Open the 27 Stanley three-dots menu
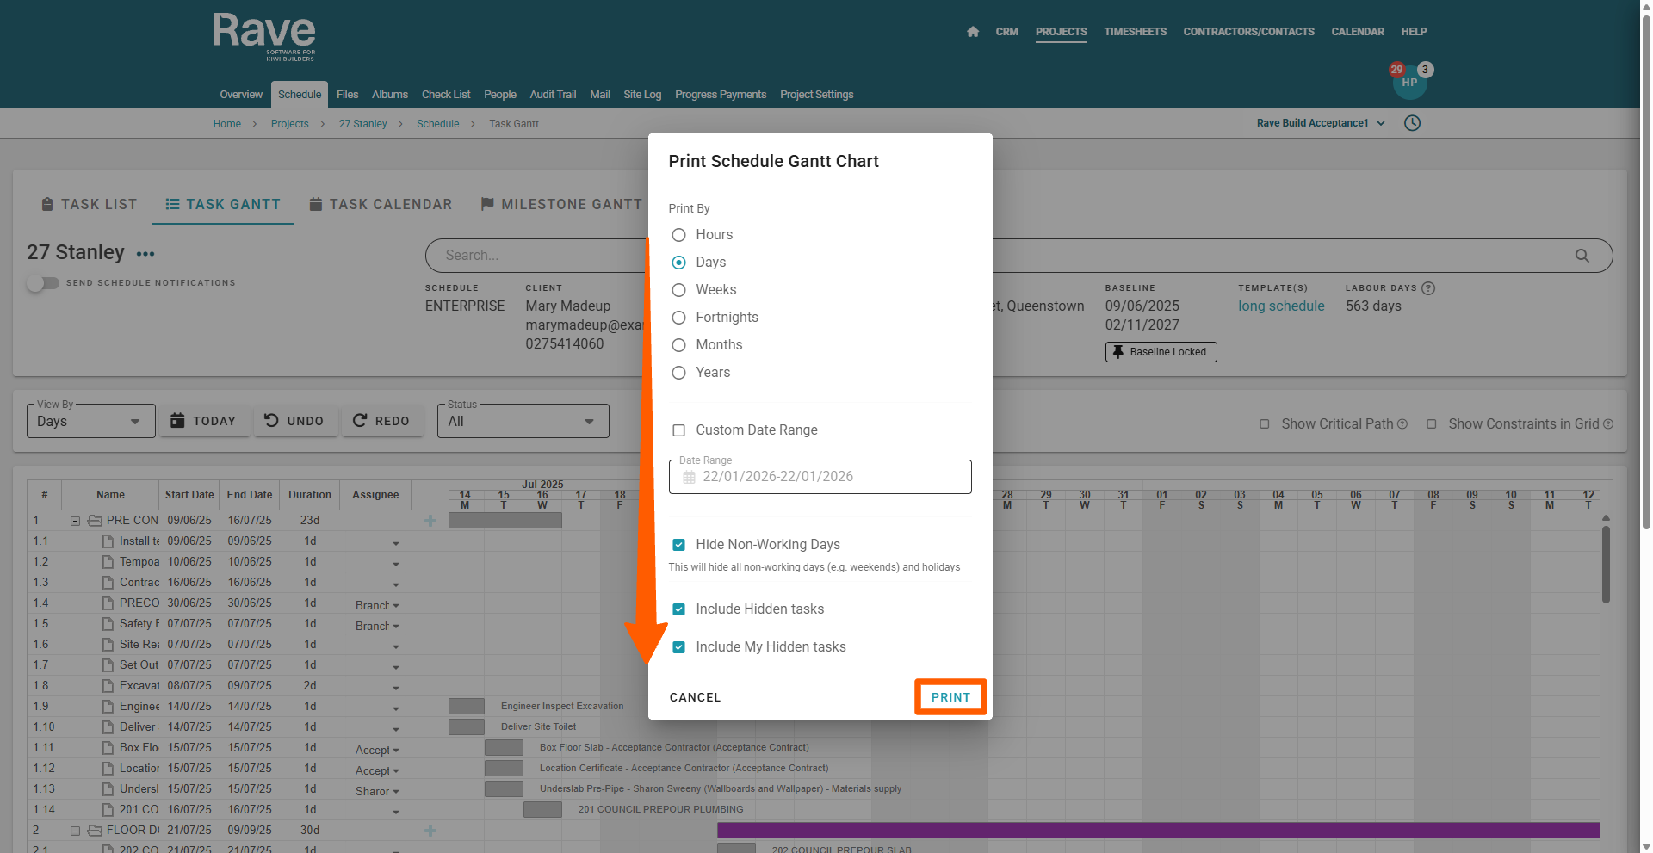 pyautogui.click(x=145, y=254)
